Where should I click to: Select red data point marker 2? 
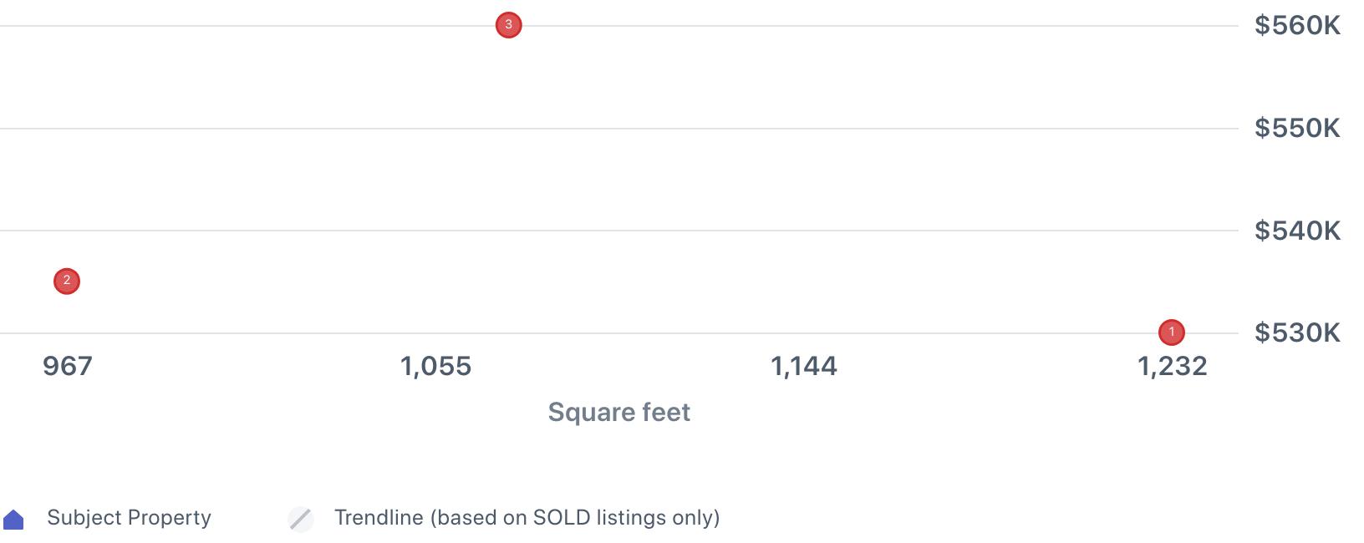click(x=67, y=282)
